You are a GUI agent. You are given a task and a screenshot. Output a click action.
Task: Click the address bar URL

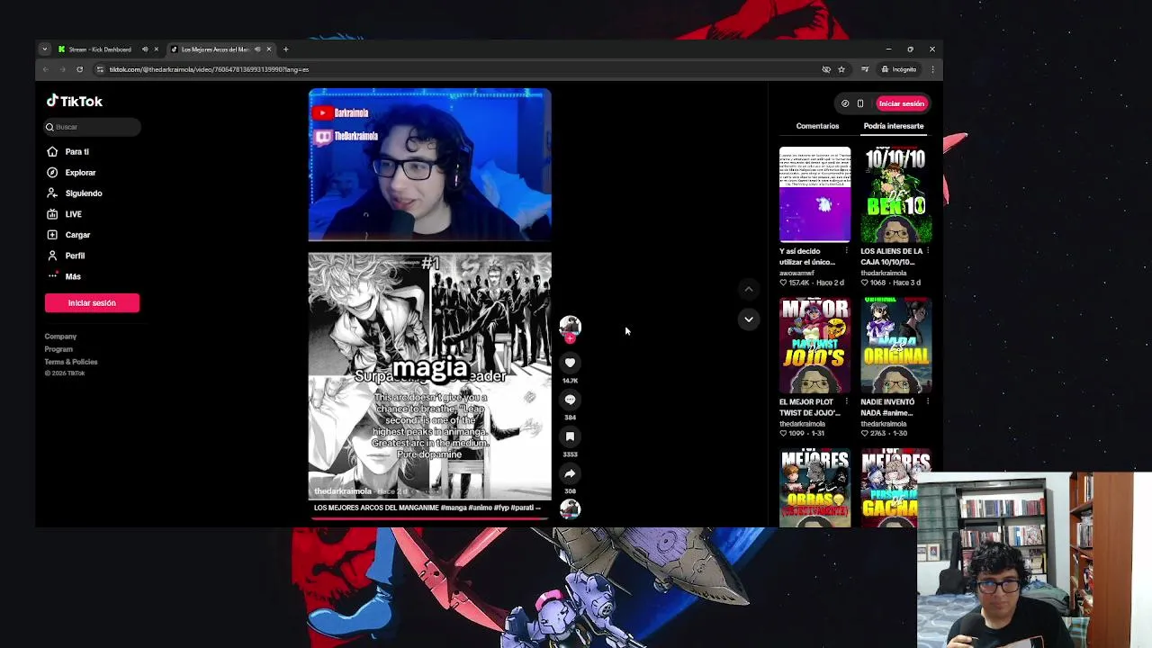pos(209,69)
